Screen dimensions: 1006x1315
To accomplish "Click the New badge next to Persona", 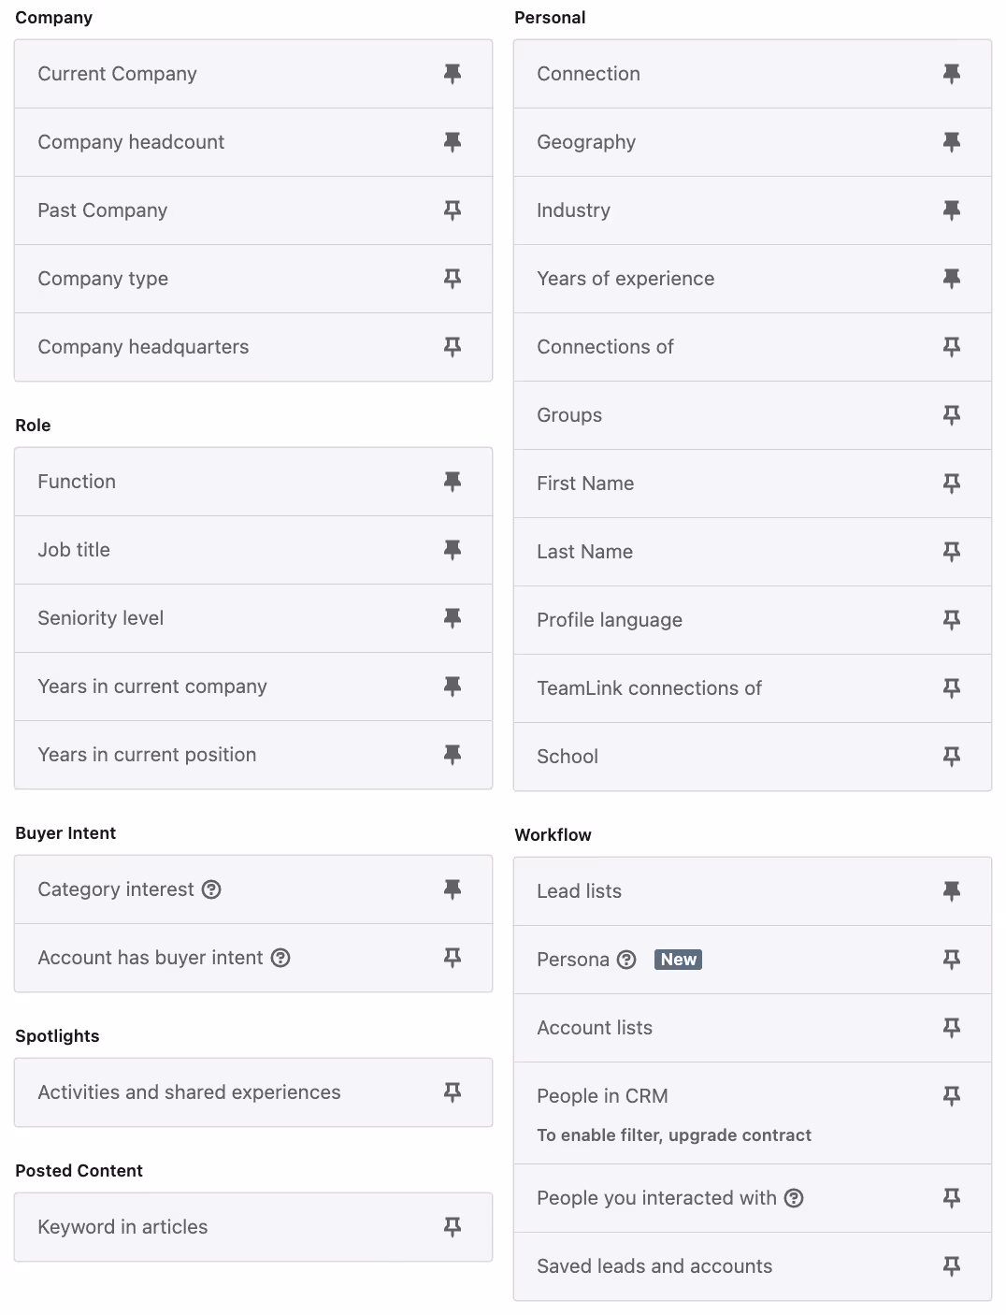I will pos(679,960).
